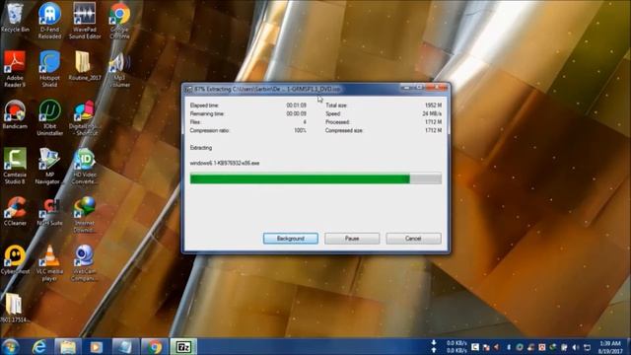
Task: Click the Compression ratio value 100%
Action: click(x=300, y=130)
